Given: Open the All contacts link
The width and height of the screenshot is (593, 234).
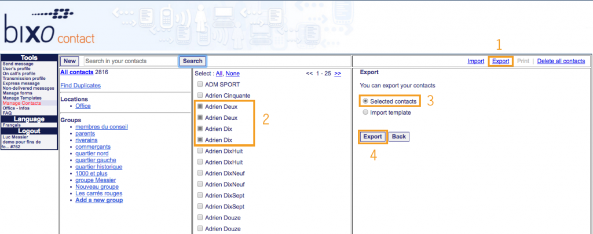Looking at the screenshot, I should [77, 72].
